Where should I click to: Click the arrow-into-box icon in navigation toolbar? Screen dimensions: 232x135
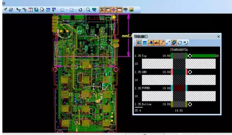click(x=186, y=43)
